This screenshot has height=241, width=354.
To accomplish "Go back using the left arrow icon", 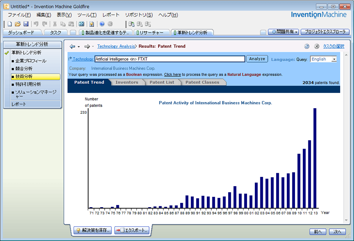I will pos(72,46).
